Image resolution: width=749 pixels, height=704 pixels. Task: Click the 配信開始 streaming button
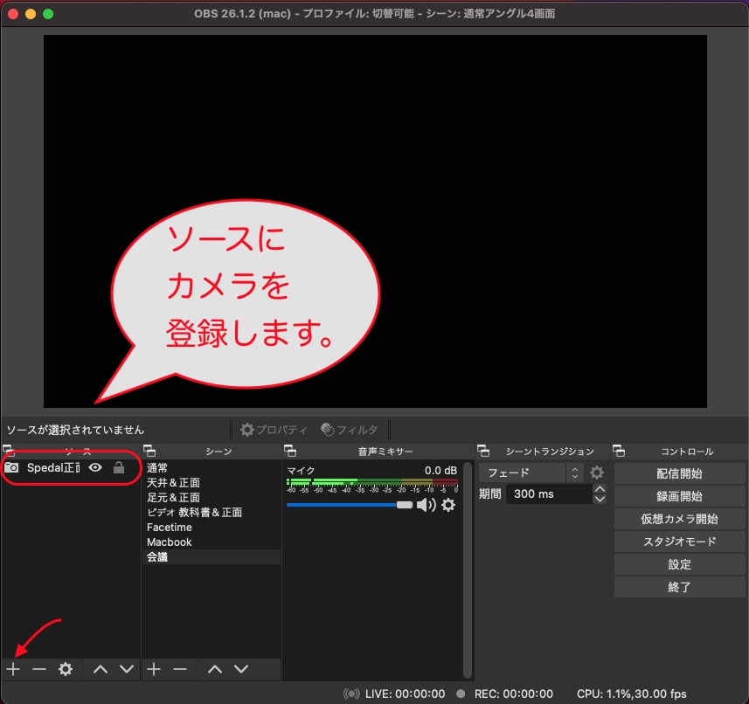tap(679, 473)
